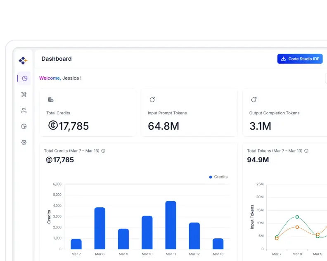
Task: Toggle the Credits legend item
Action: [x=218, y=177]
